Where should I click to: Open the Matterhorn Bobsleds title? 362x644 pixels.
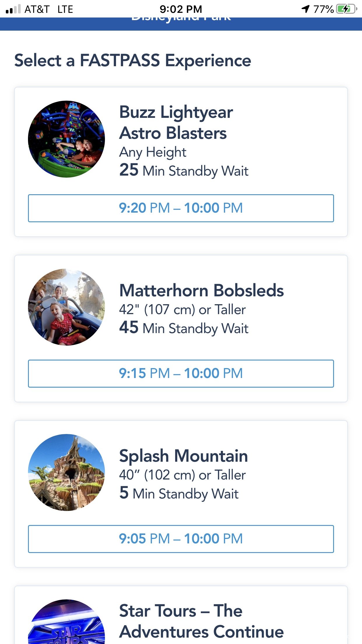(x=201, y=290)
